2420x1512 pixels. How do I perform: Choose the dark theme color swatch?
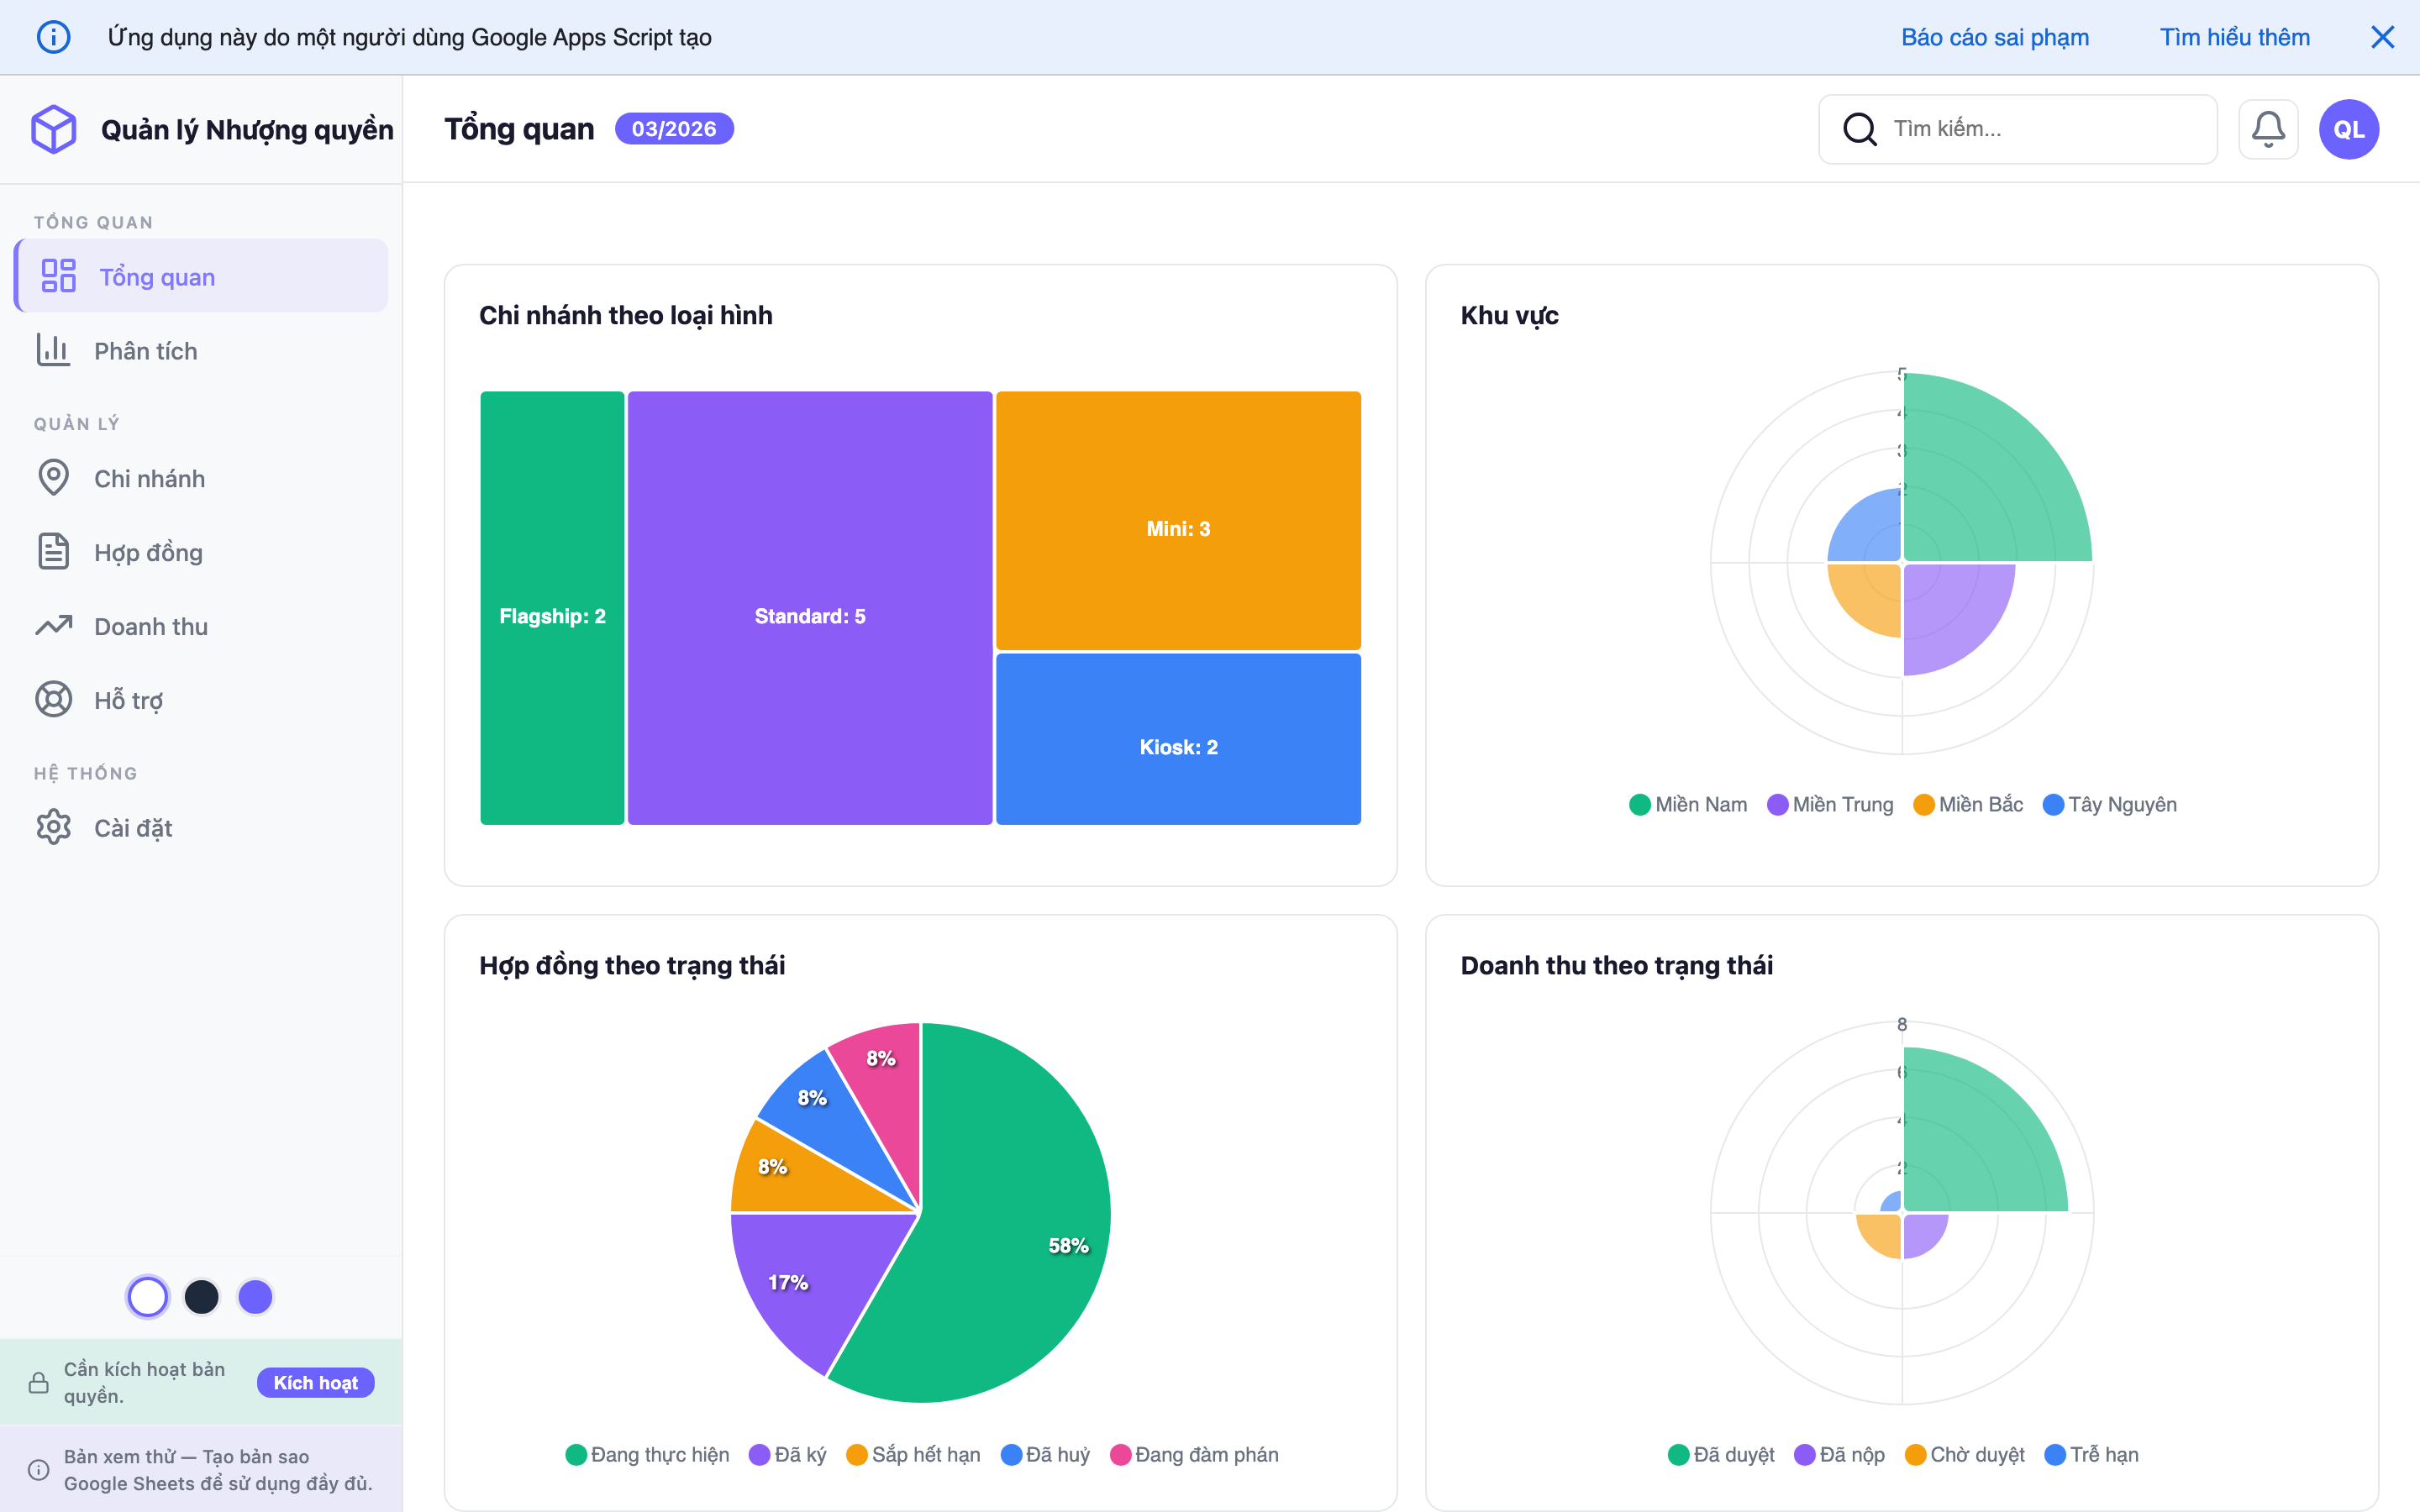click(201, 1297)
